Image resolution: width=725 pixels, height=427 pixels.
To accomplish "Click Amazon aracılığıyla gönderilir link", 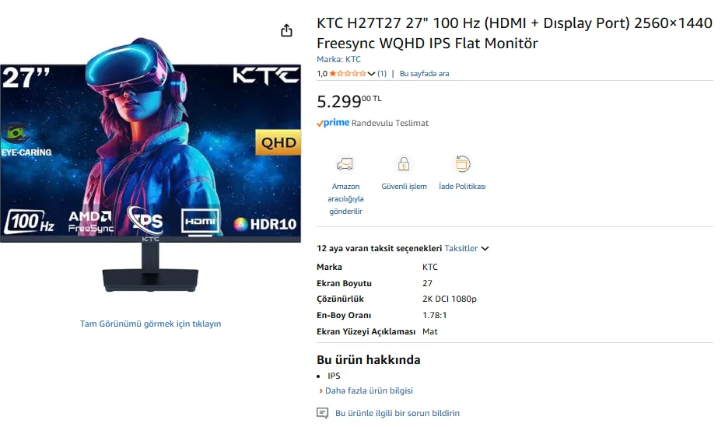I will [x=345, y=198].
